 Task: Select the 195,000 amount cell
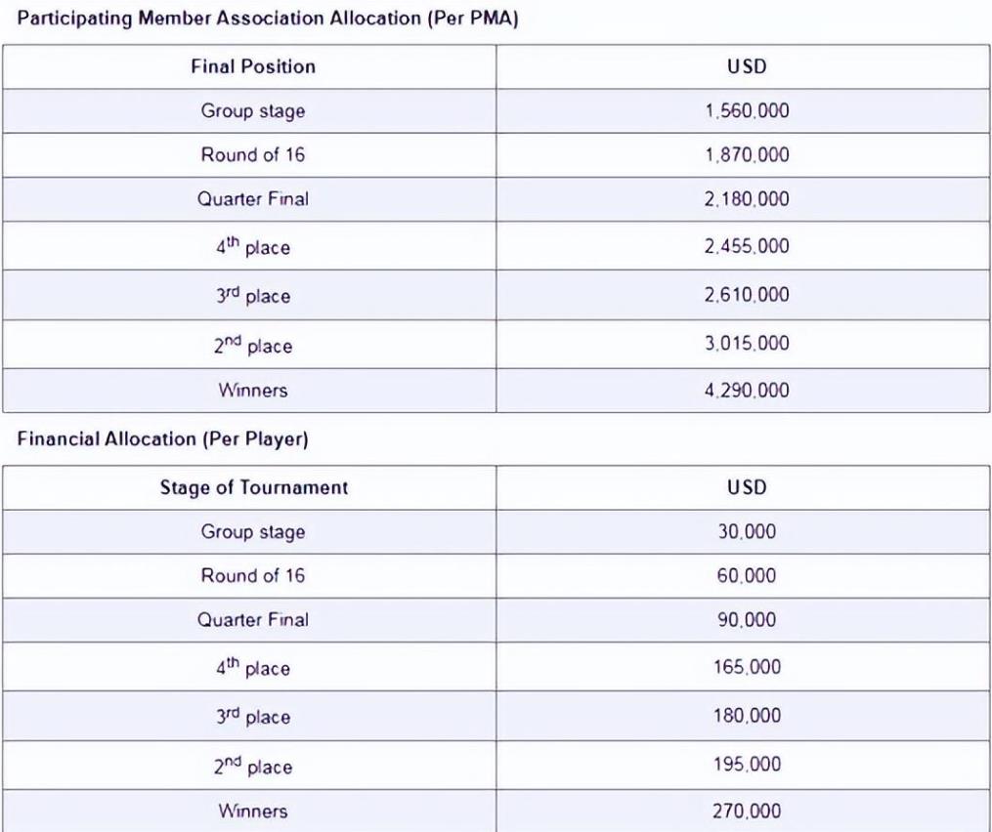[x=747, y=765]
